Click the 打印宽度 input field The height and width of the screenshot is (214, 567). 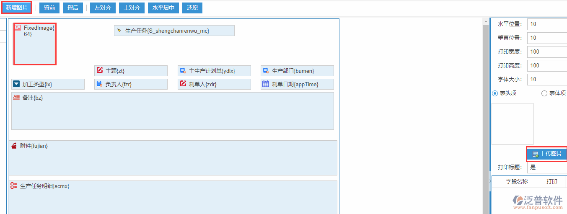click(547, 52)
